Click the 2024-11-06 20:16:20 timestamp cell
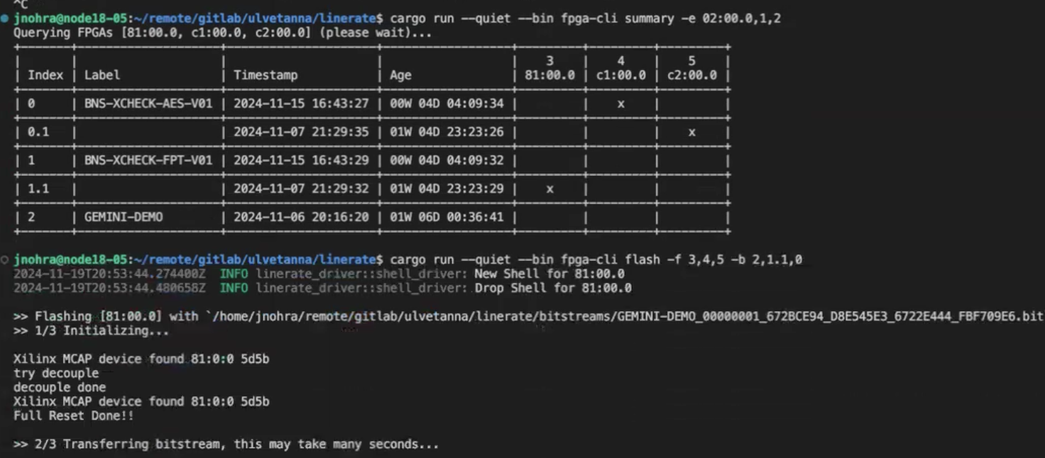The height and width of the screenshot is (458, 1045). pos(301,217)
